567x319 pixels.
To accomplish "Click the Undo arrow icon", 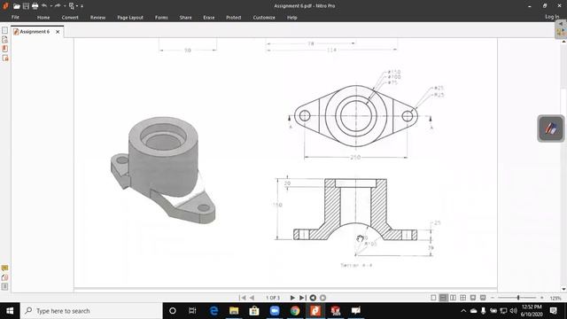I will 44,5.
